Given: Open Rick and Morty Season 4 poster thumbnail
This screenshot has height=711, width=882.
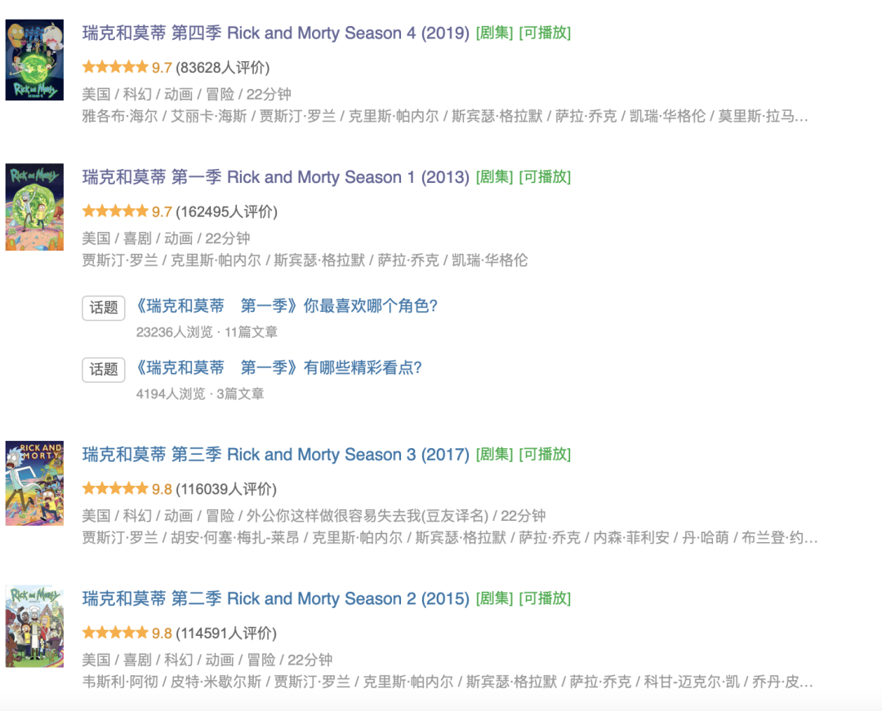Looking at the screenshot, I should [x=34, y=60].
